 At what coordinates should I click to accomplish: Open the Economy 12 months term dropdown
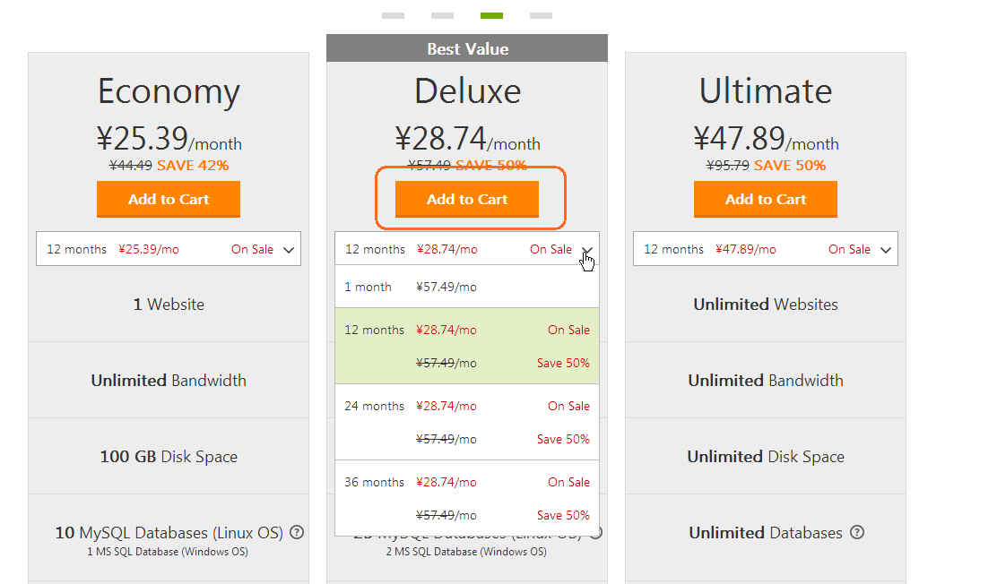coord(169,248)
